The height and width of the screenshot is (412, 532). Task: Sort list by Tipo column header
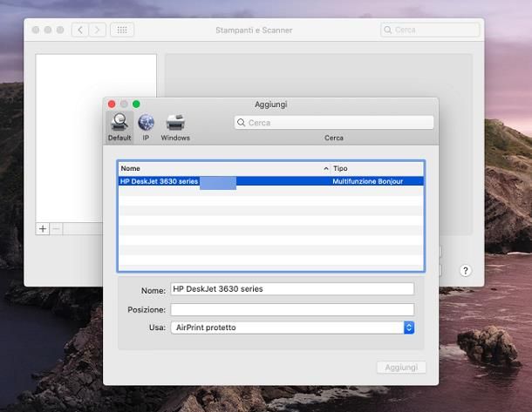point(378,168)
